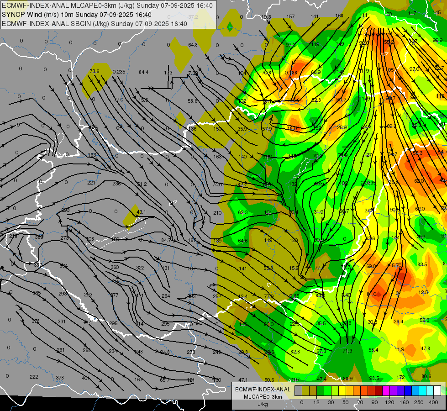Screen dimensions: 447x411
Task: Click the legend tick label 50
Action: pyautogui.click(x=346, y=402)
